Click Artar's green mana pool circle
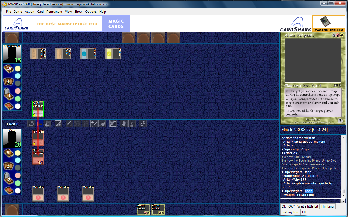Viewport: 348px width, 217px height. pos(18,183)
